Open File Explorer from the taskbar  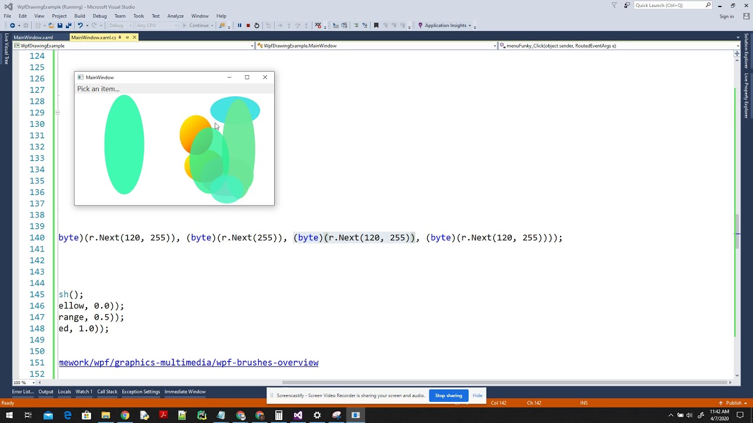[x=105, y=415]
